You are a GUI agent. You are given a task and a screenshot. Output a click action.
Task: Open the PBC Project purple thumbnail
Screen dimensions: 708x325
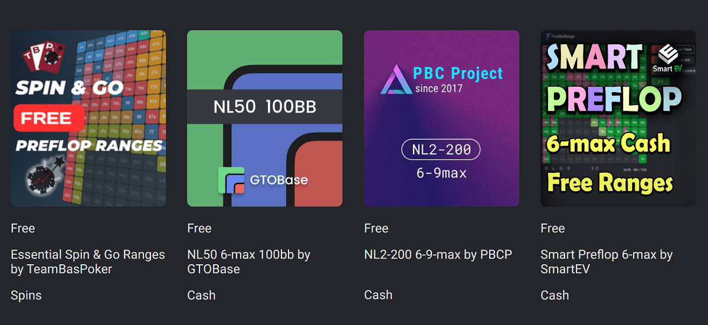(x=441, y=118)
